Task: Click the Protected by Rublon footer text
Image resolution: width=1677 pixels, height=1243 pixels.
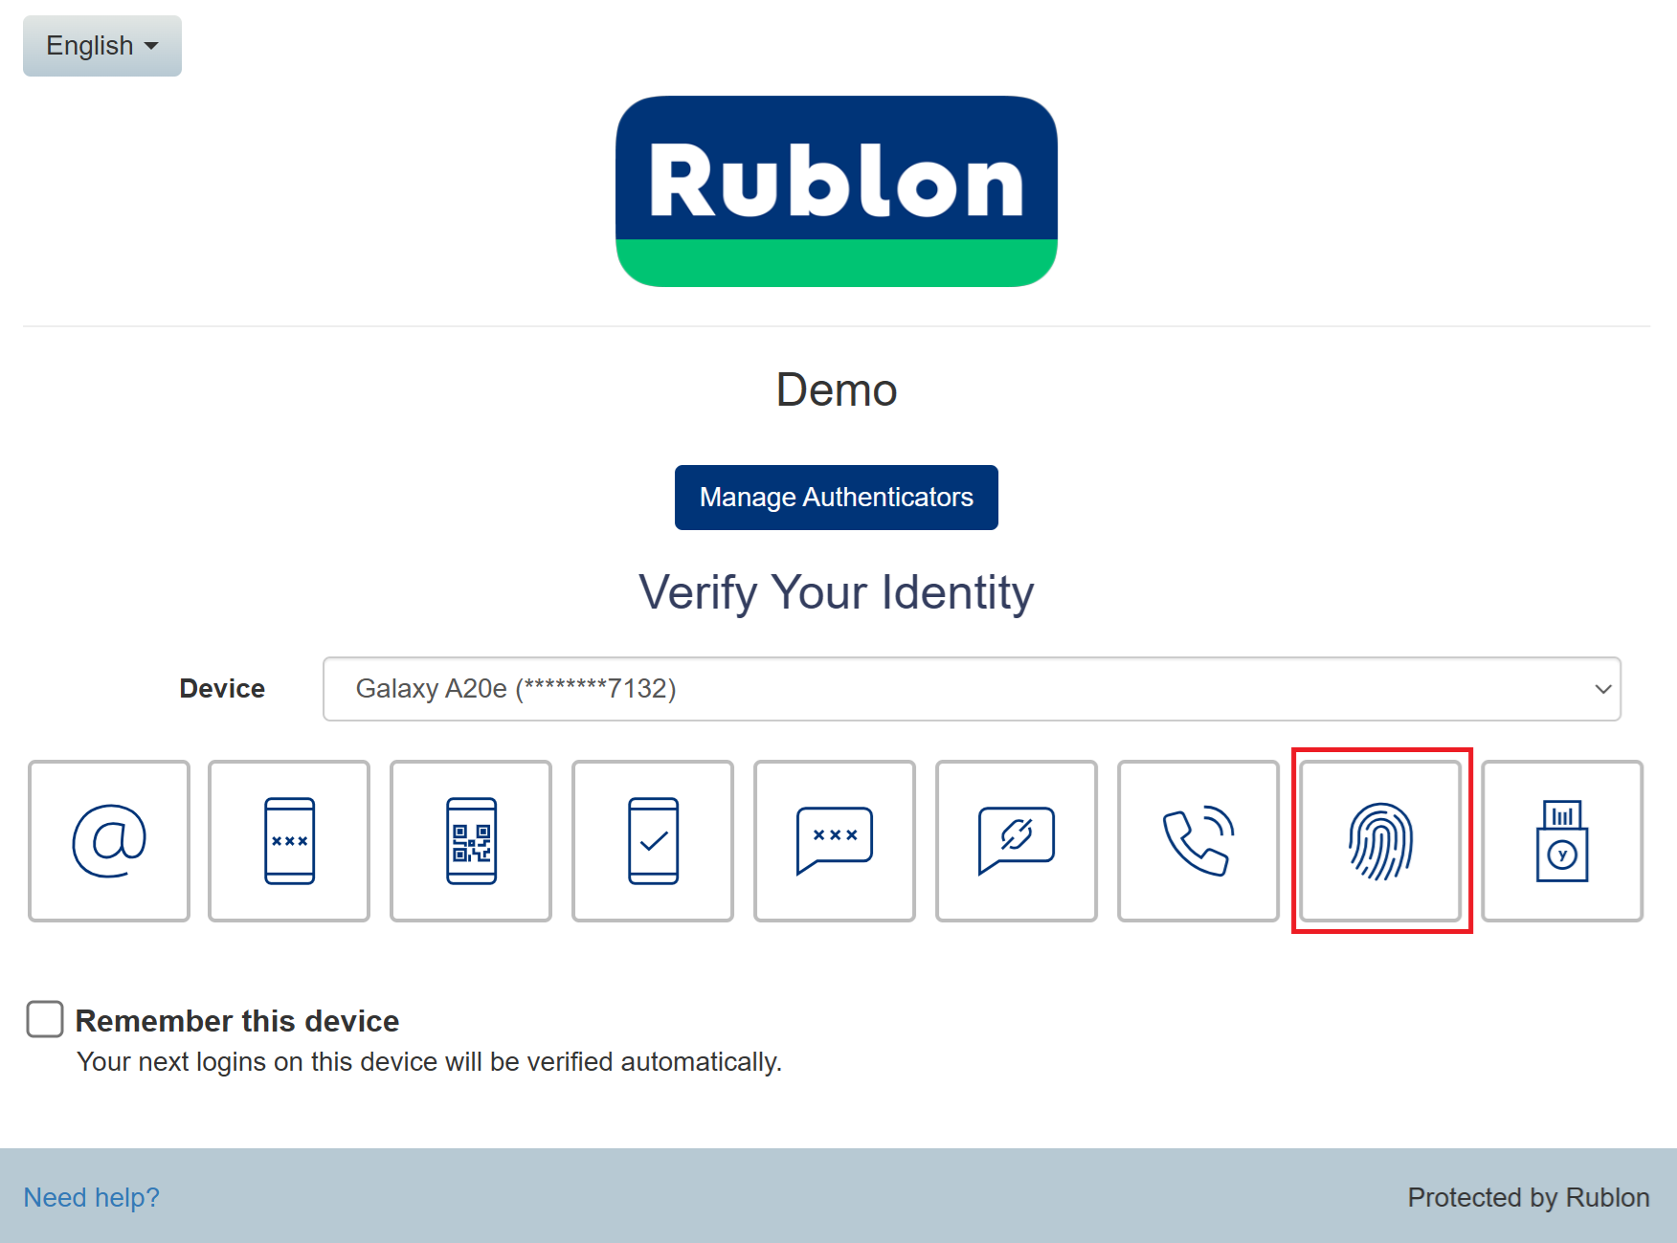Action: click(1528, 1197)
